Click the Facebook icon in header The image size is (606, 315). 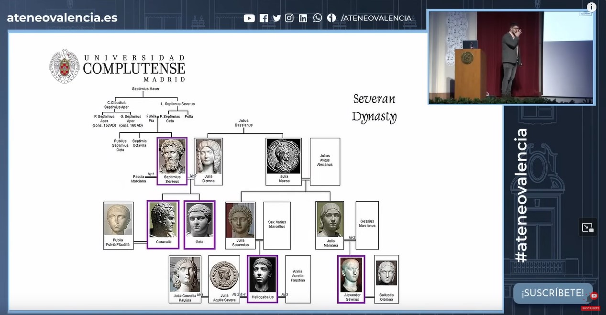point(264,18)
